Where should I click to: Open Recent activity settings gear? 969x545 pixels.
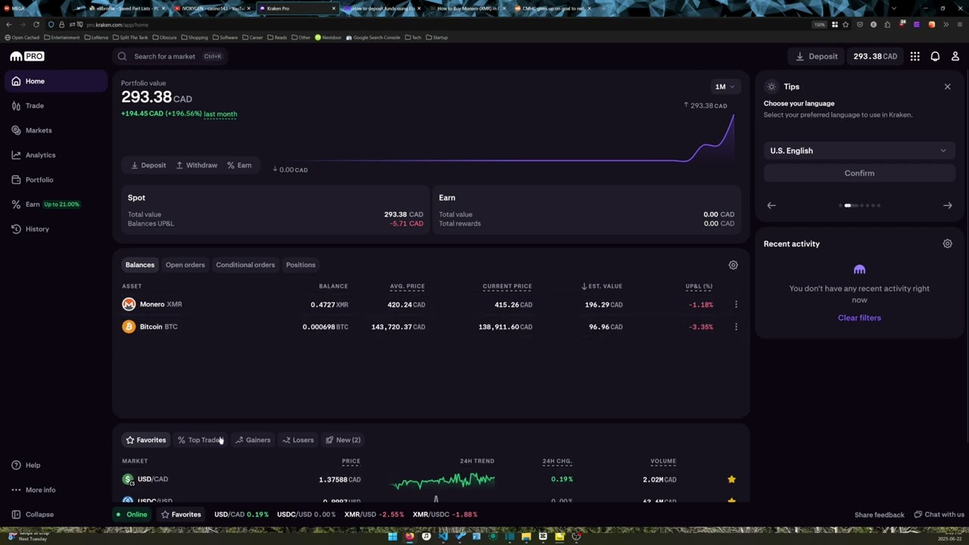[947, 244]
